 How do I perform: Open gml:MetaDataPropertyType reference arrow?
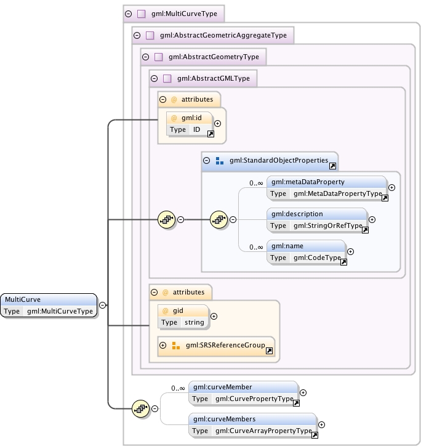coord(385,198)
